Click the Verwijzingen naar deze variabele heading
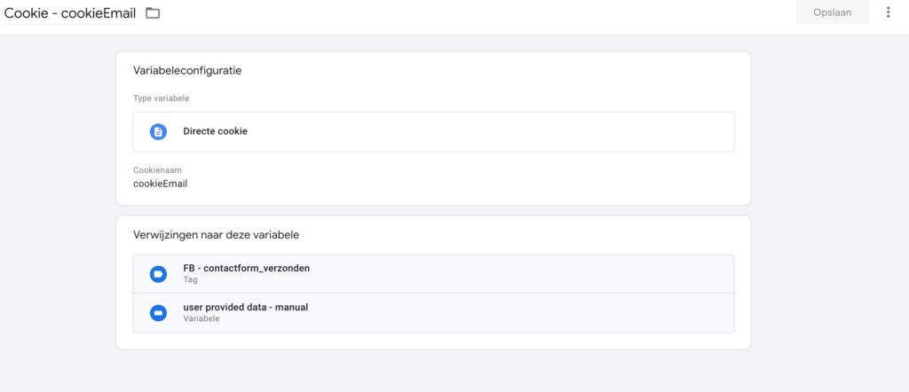Screen dimensions: 909x392 217,235
